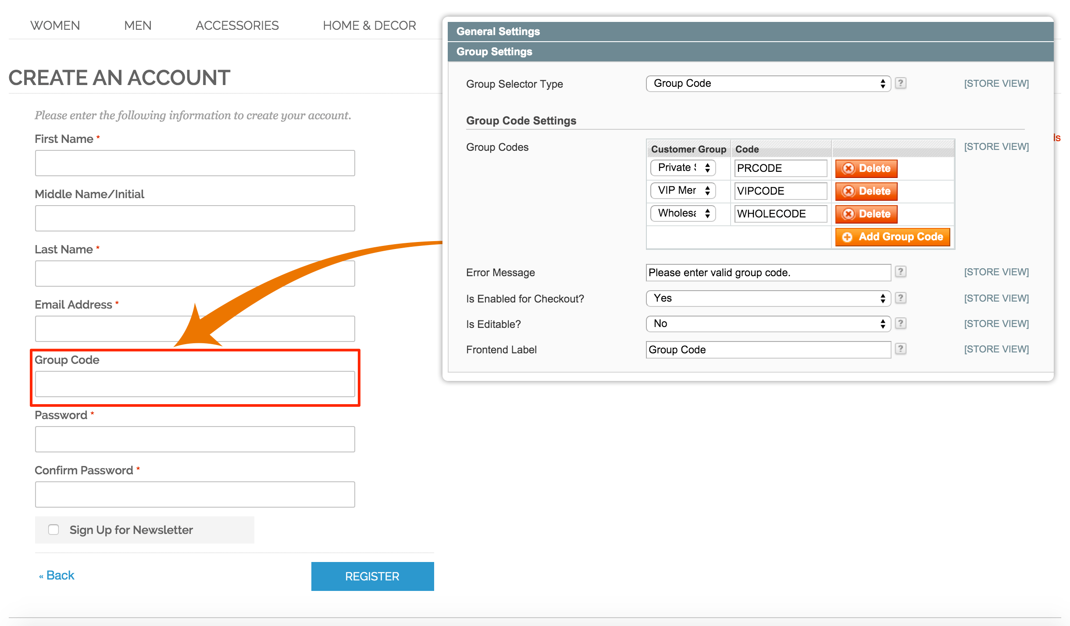The width and height of the screenshot is (1070, 626).
Task: Delete the VIPCODE group code row
Action: (866, 191)
